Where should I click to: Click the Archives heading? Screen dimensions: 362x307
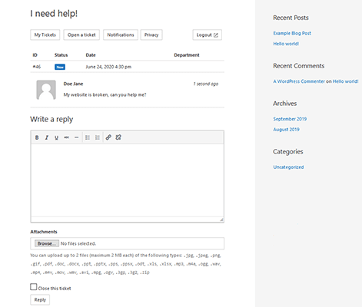pyautogui.click(x=285, y=104)
